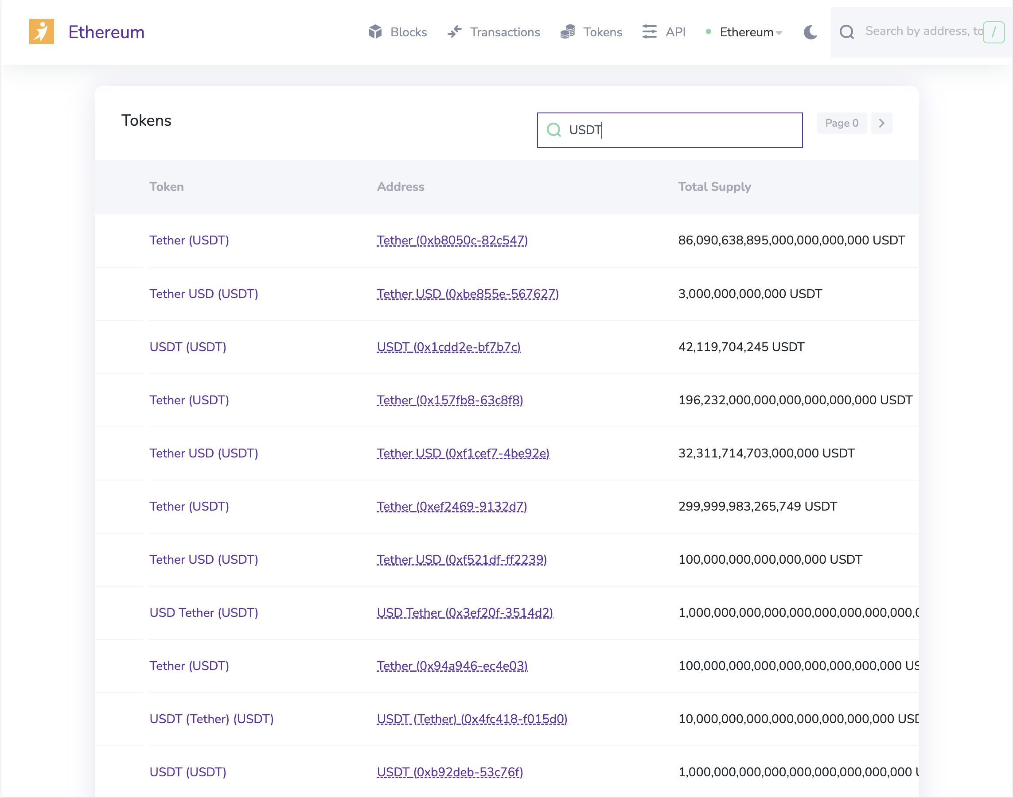Click the Tokens coins icon
The height and width of the screenshot is (798, 1013).
pyautogui.click(x=568, y=32)
